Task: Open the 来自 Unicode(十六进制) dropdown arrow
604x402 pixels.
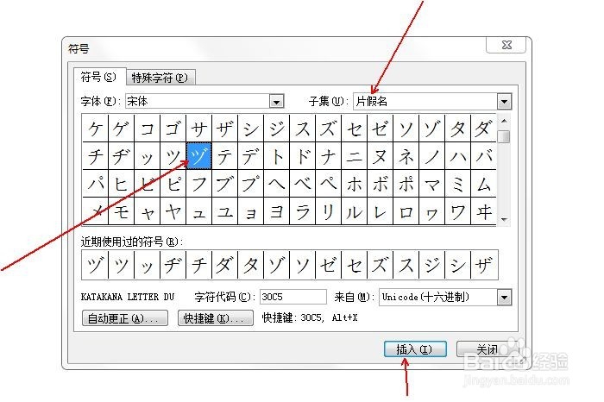Action: pos(504,297)
